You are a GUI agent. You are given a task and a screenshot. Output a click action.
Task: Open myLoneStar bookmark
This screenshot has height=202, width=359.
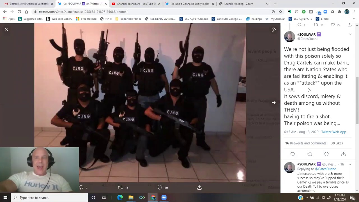pyautogui.click(x=275, y=19)
